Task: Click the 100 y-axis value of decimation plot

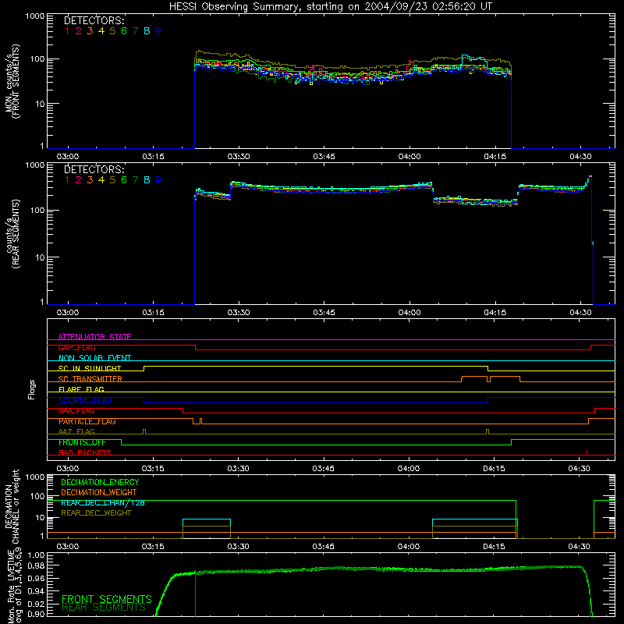Action: click(x=37, y=496)
